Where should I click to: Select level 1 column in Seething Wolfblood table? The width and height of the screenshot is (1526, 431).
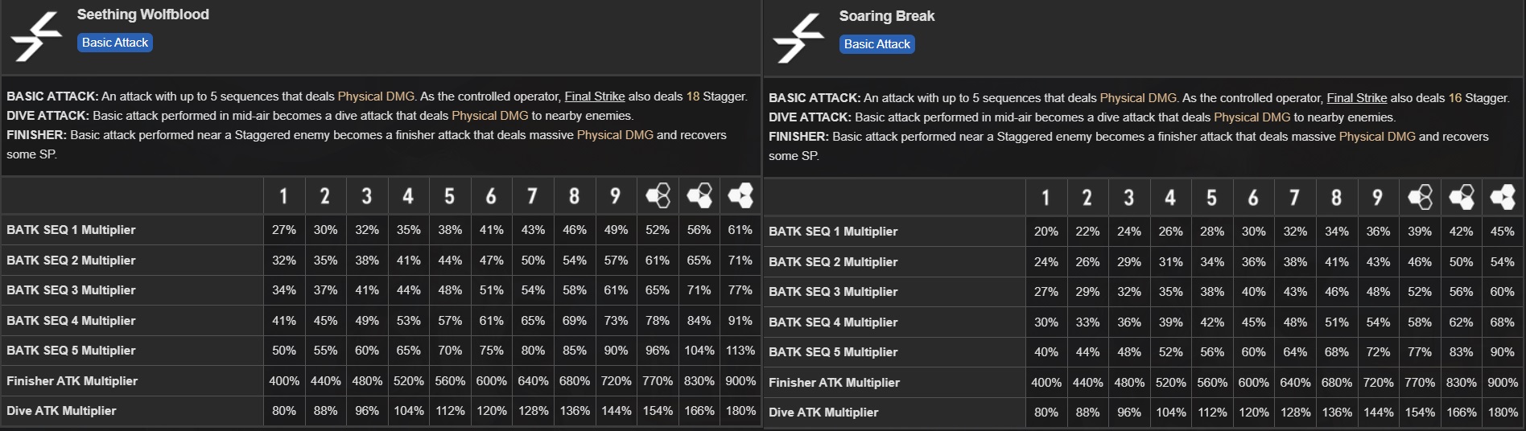[283, 196]
